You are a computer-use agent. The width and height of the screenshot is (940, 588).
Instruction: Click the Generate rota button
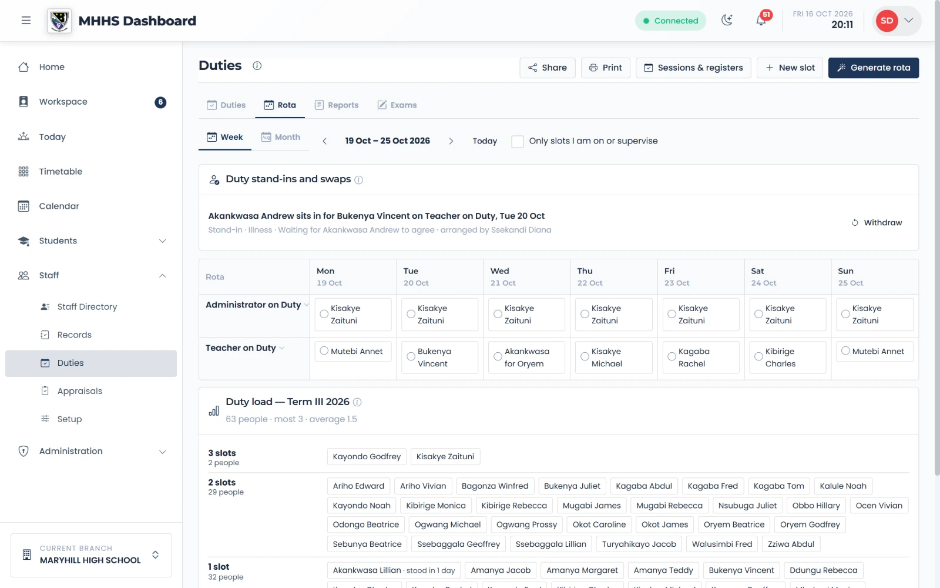click(874, 68)
